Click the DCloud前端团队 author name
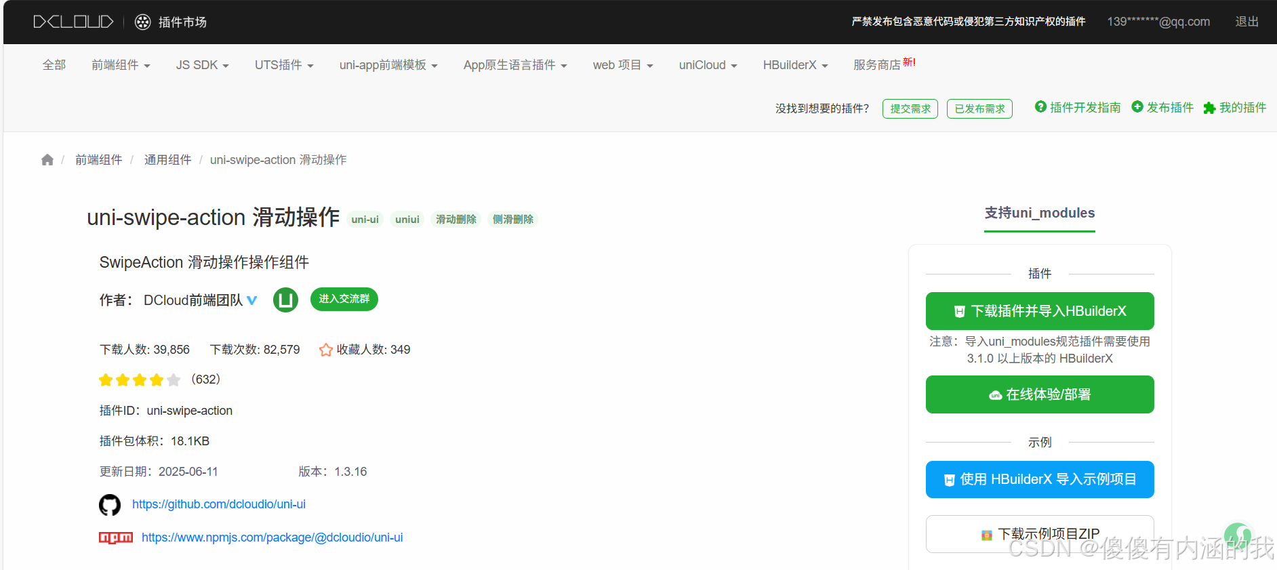 click(x=193, y=300)
